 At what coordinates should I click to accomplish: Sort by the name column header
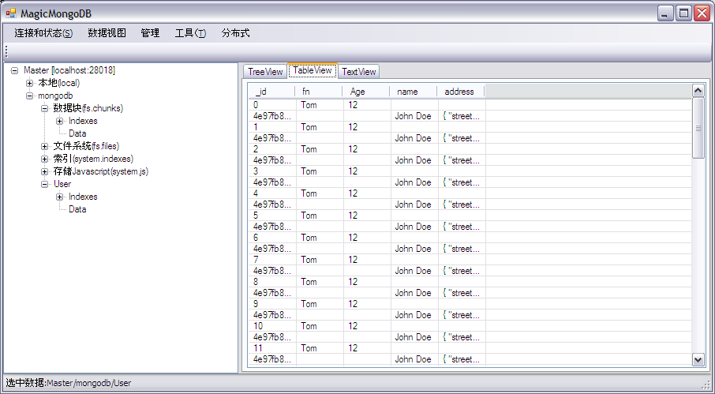[414, 92]
